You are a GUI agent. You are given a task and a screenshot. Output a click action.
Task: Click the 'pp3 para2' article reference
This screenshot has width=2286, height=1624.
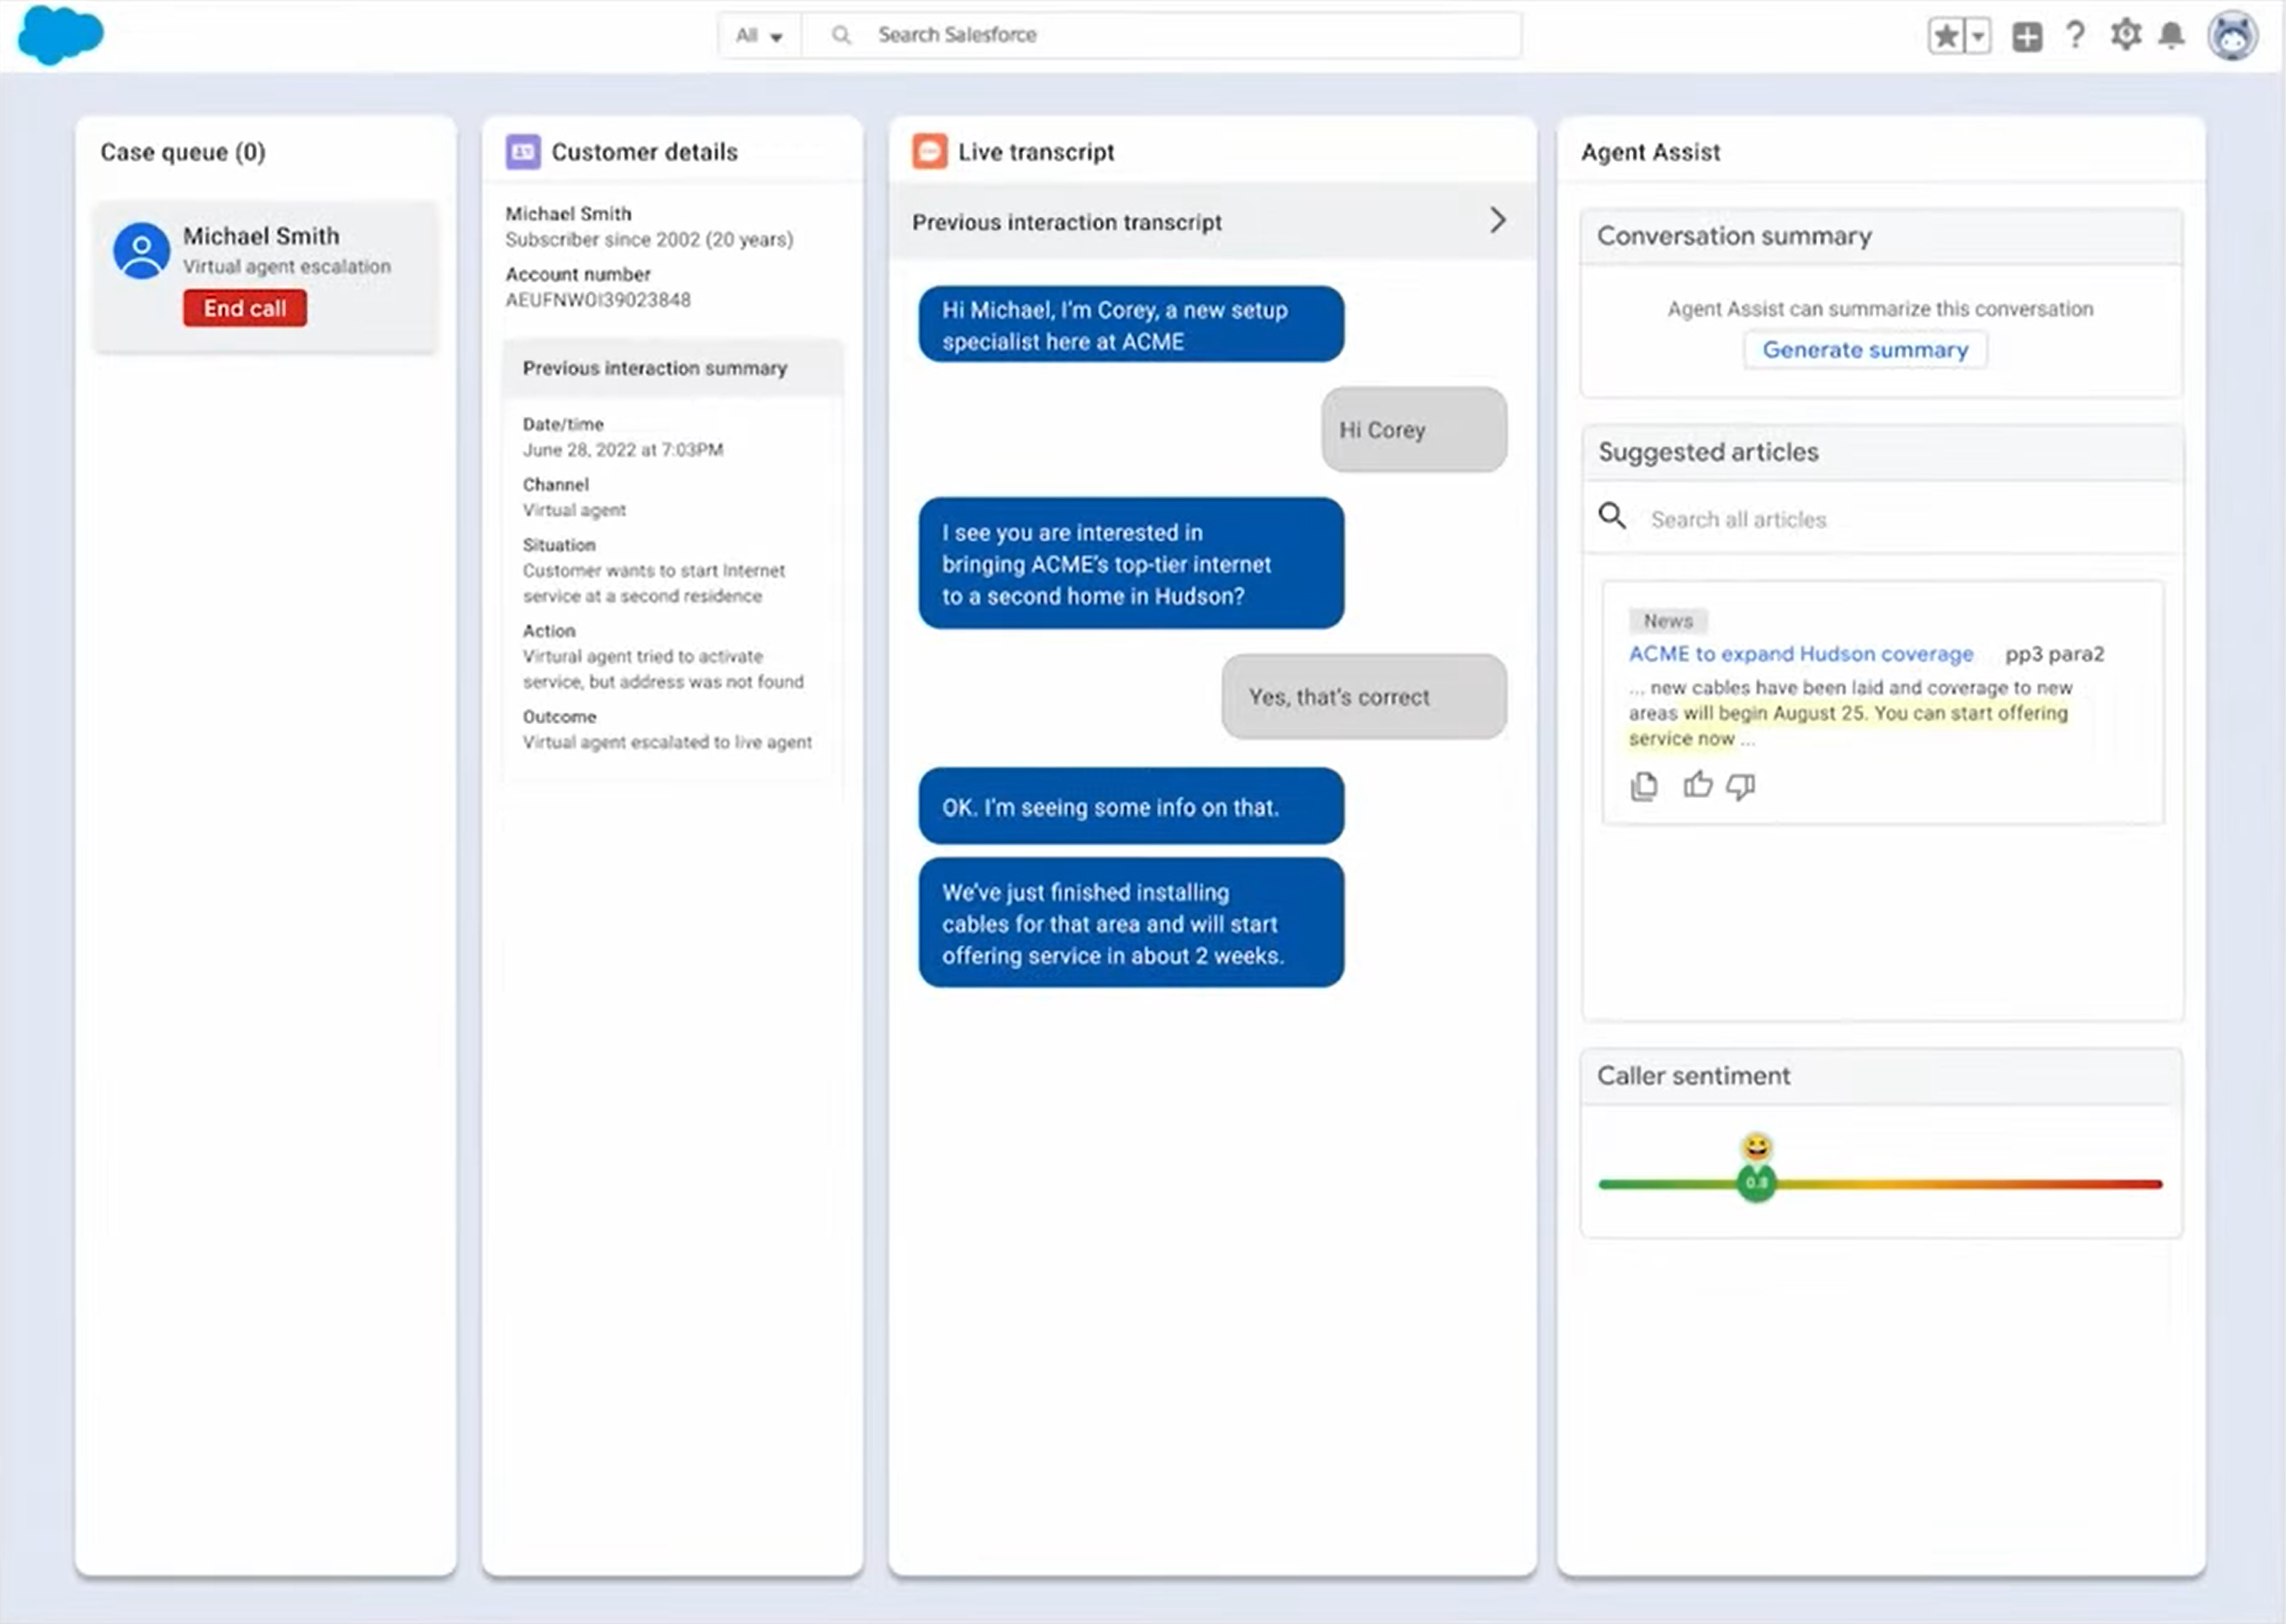[x=2053, y=654]
